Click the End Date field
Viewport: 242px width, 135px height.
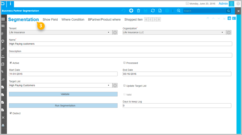[x=177, y=74]
